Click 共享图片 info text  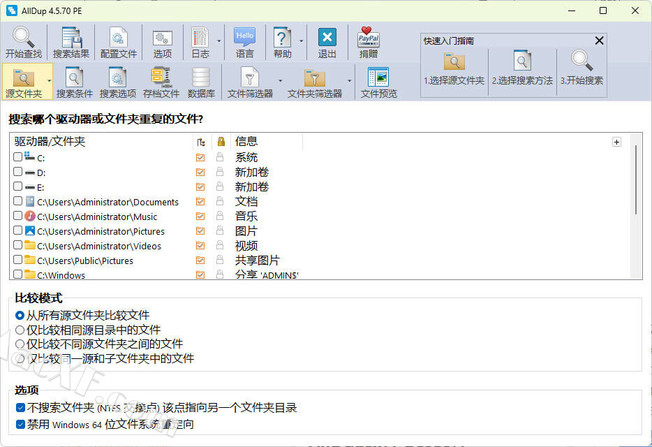(x=258, y=260)
